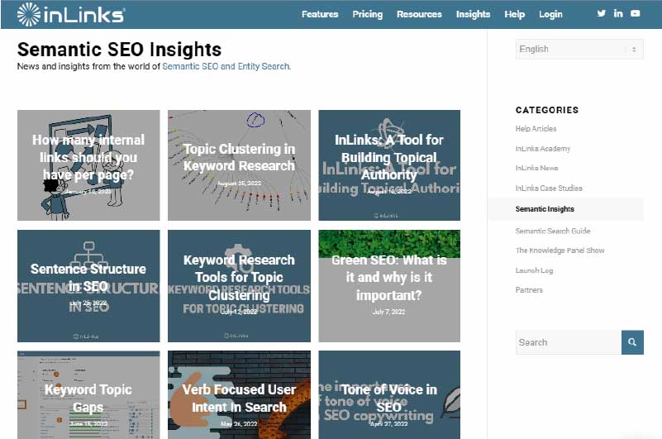Follow the Semantic SEO and Entity Search link
This screenshot has height=439, width=662.
(226, 66)
